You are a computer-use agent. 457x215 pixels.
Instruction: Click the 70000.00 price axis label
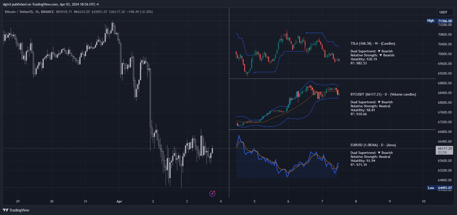[445, 54]
